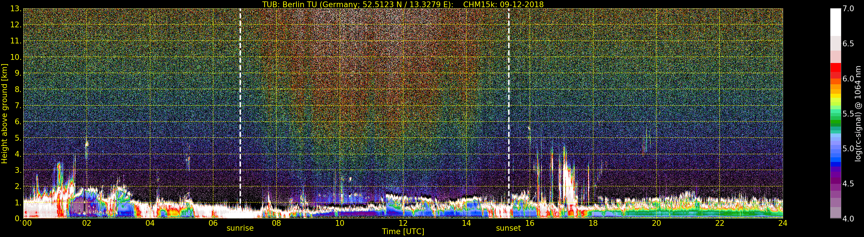Click the "7." height axis tick label
Image resolution: width=864 pixels, height=237 pixels.
pos(18,106)
